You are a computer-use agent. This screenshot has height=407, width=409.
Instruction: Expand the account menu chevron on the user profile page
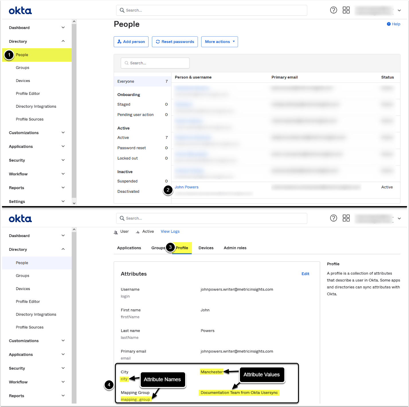pos(399,218)
